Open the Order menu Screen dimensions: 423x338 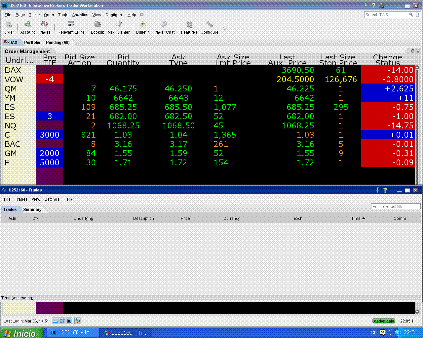click(49, 15)
